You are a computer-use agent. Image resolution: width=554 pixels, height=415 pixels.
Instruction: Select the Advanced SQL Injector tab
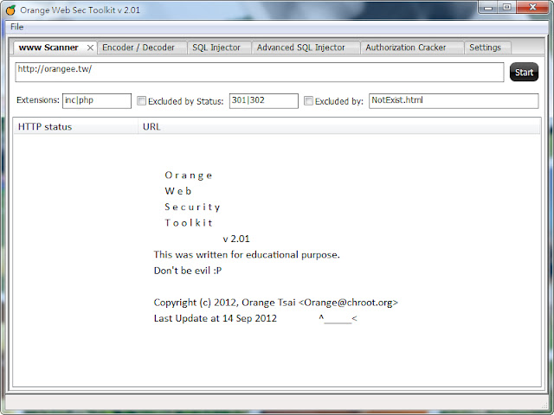(x=300, y=48)
